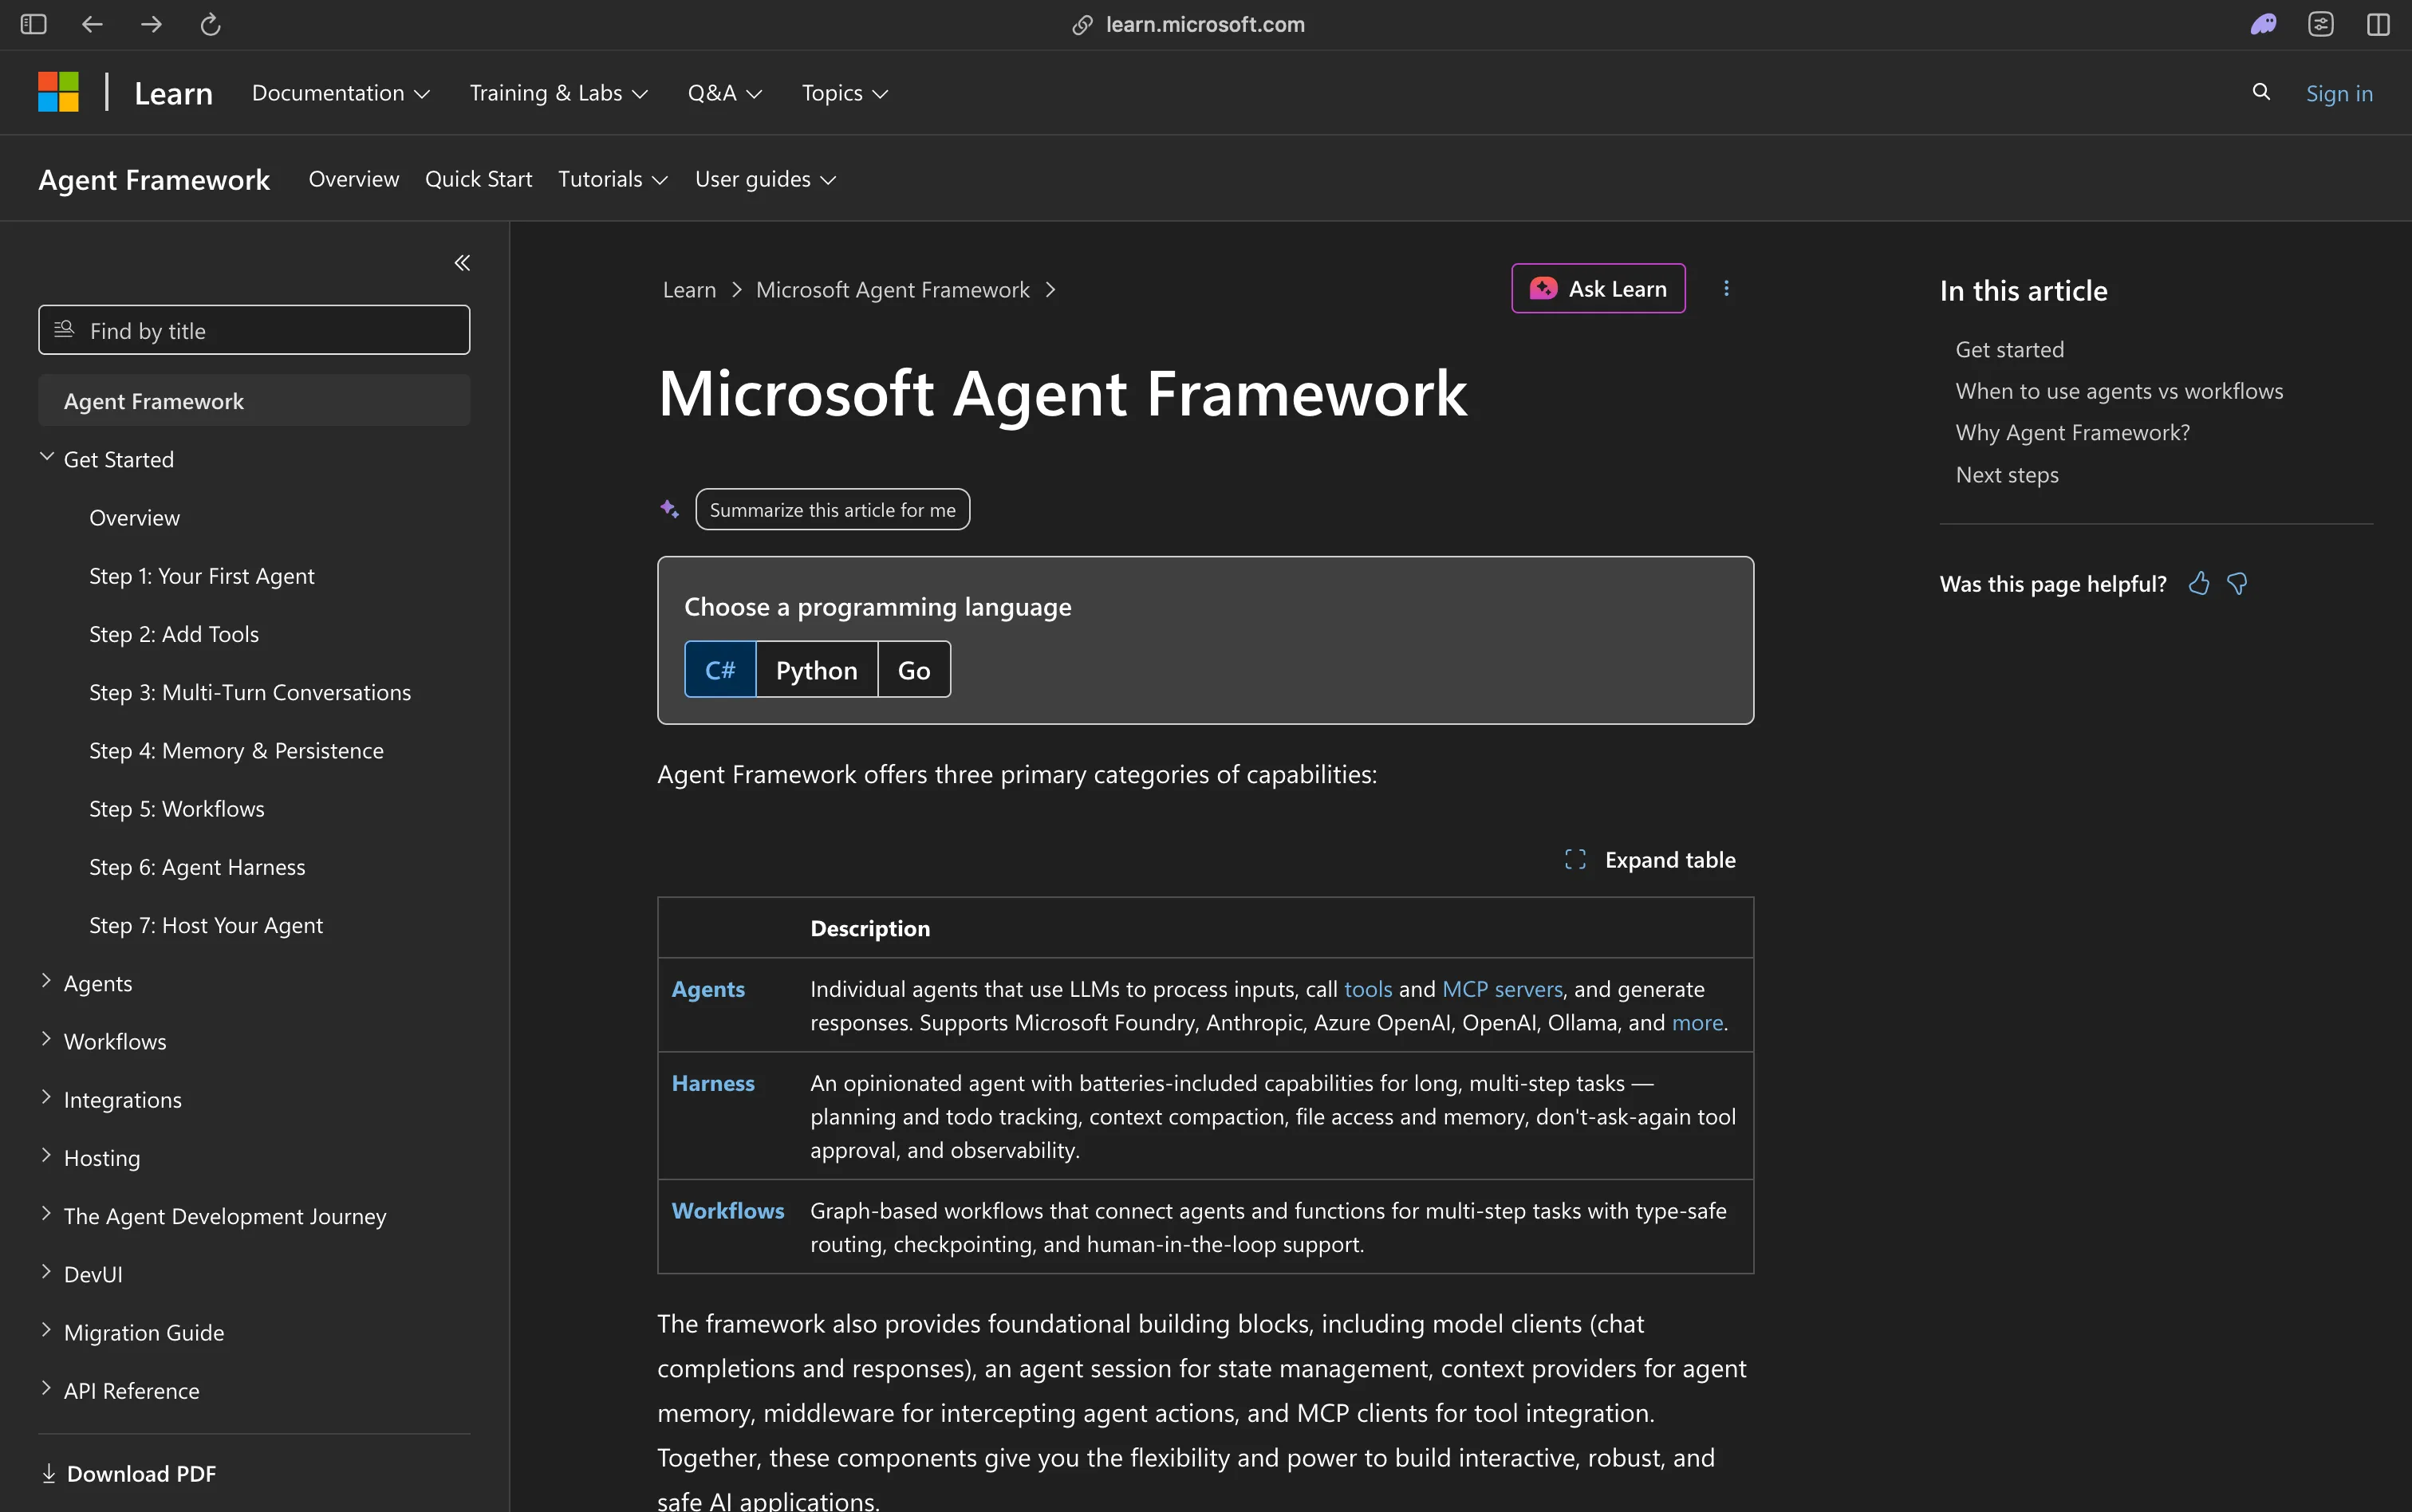This screenshot has height=1512, width=2412.
Task: Open the Agents link in the table
Action: (x=708, y=989)
